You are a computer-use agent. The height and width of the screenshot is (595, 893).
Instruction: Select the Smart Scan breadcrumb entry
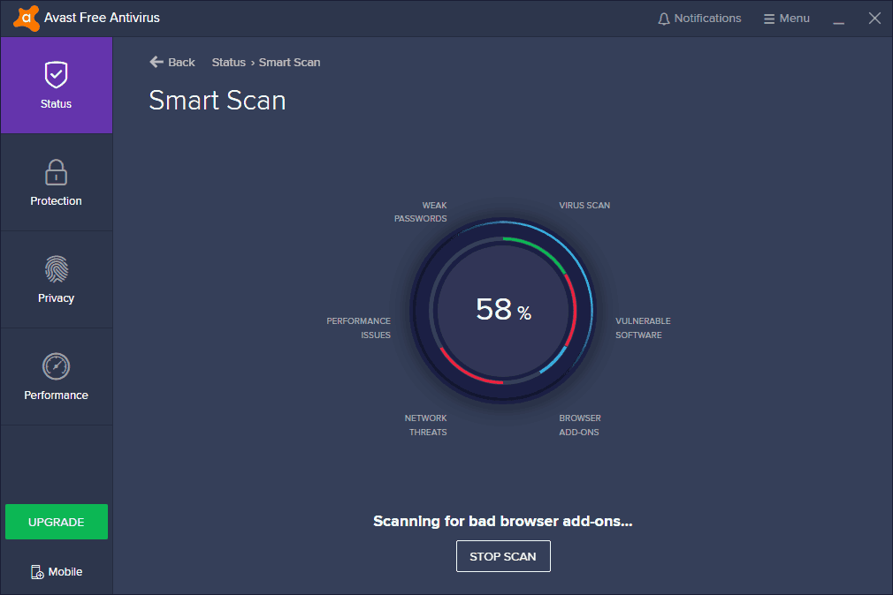289,62
